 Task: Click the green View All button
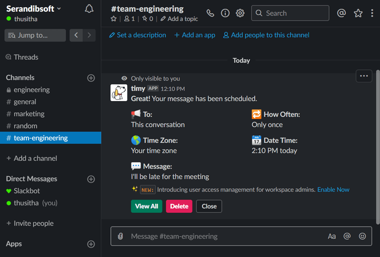tap(147, 206)
